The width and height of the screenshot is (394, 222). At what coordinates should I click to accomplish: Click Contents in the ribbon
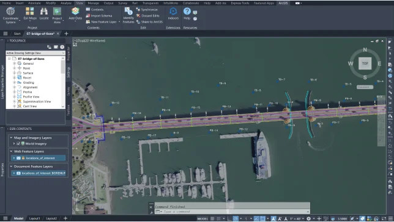(x=95, y=10)
